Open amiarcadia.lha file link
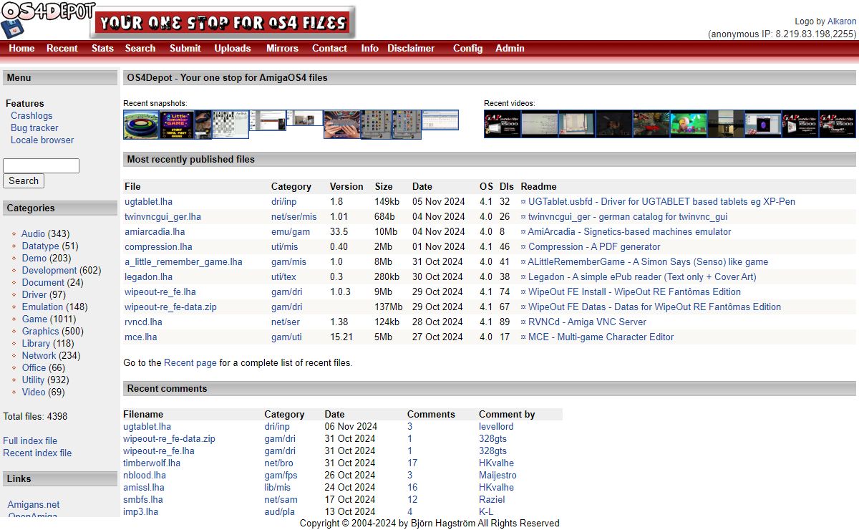Image resolution: width=859 pixels, height=530 pixels. pyautogui.click(x=155, y=231)
